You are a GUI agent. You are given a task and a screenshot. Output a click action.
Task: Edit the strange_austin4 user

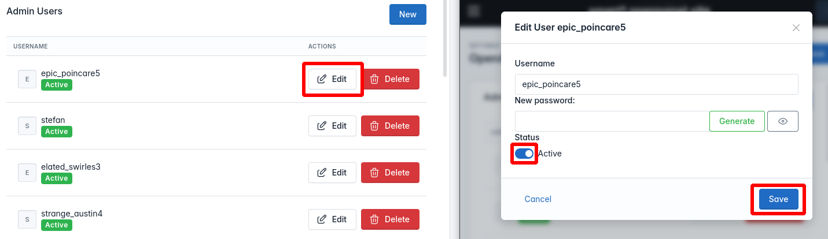tap(332, 219)
